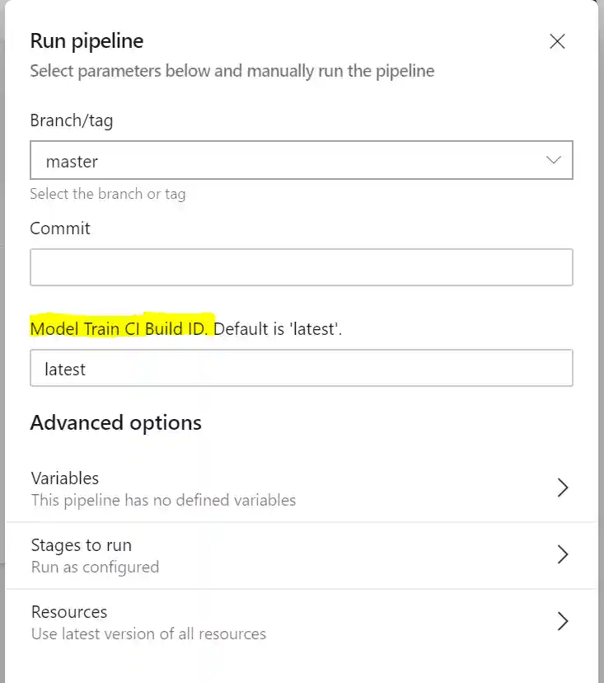Focus the empty Commit input field
Viewport: 604px width, 683px height.
point(301,268)
